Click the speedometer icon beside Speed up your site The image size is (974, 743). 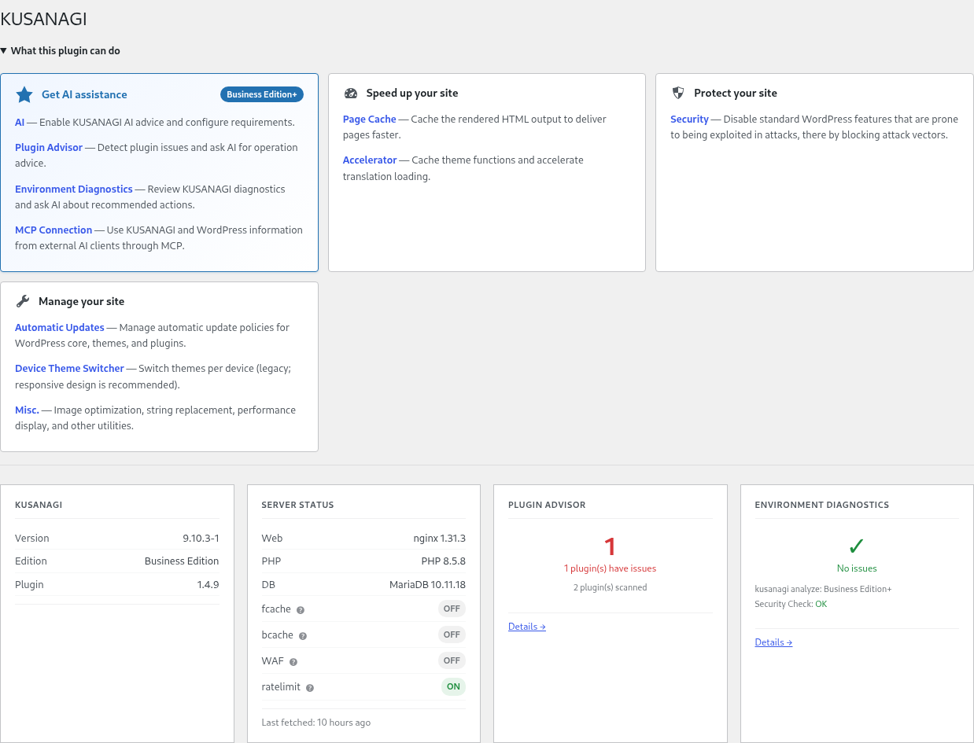click(x=351, y=93)
